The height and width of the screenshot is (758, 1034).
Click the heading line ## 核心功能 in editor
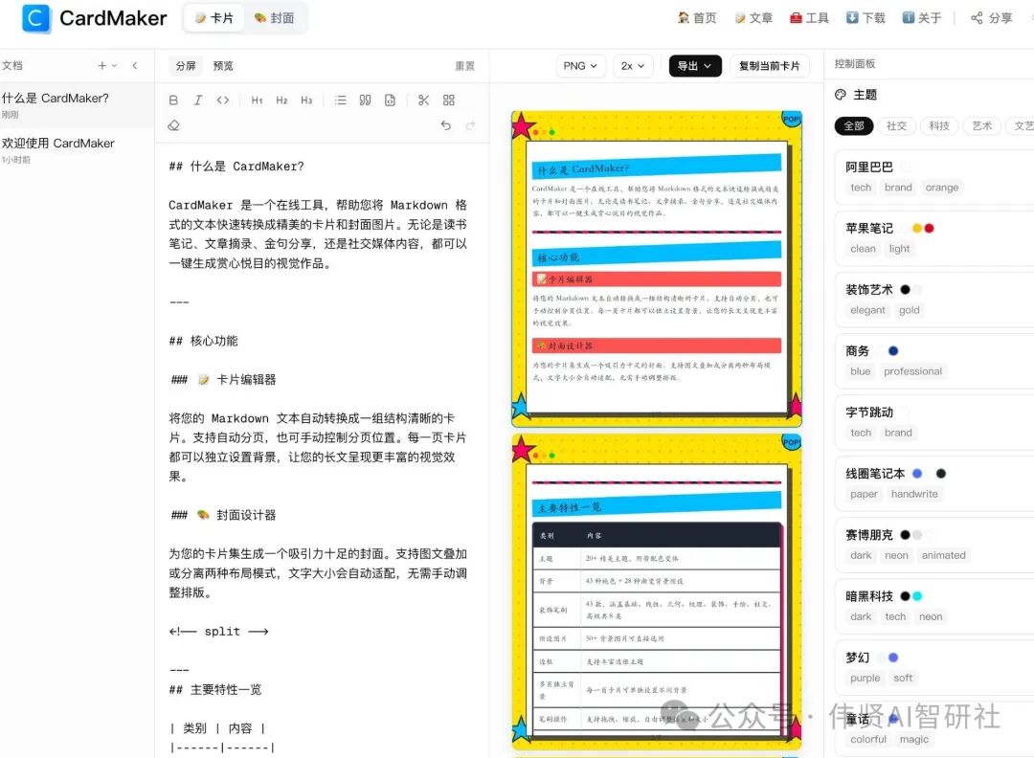point(203,341)
